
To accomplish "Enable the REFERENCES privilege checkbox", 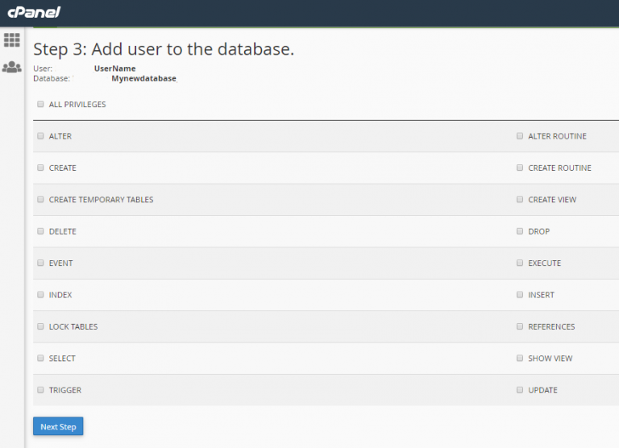I will (520, 326).
